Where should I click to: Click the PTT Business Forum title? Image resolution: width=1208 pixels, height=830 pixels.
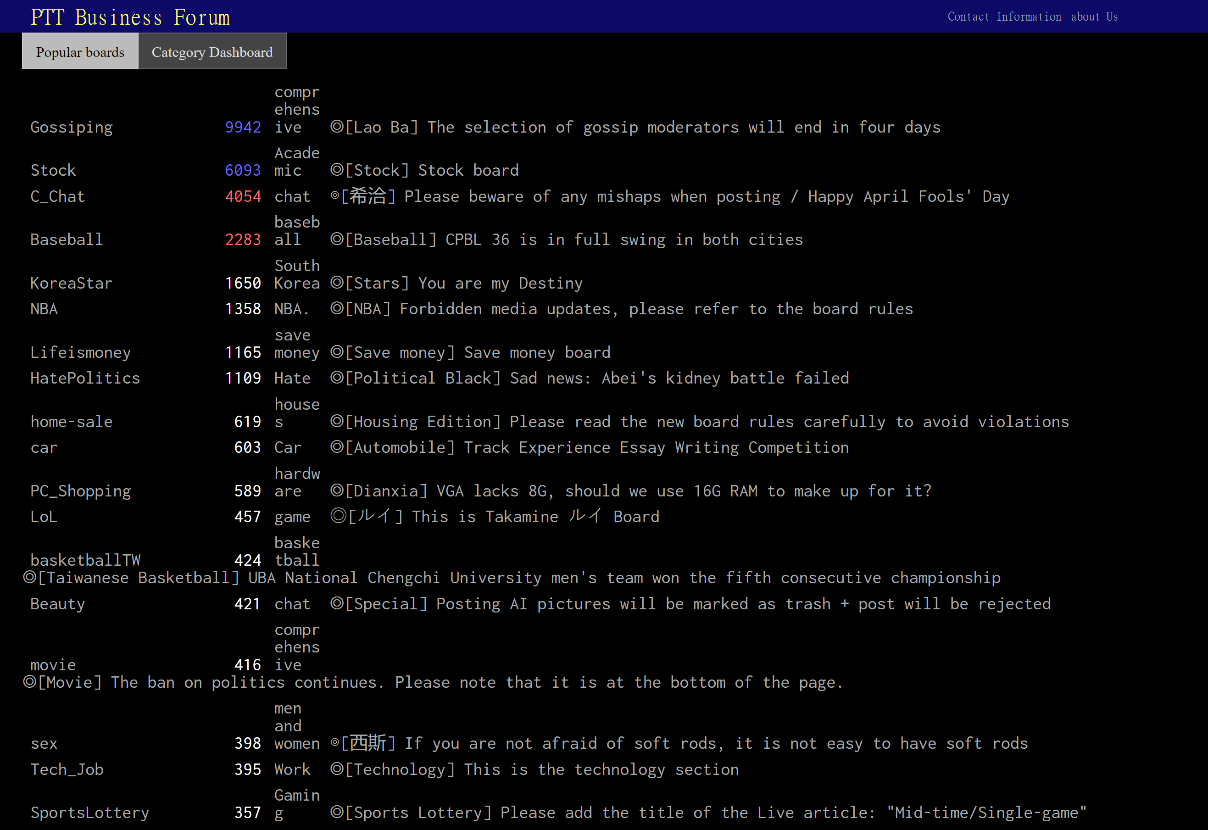point(130,17)
